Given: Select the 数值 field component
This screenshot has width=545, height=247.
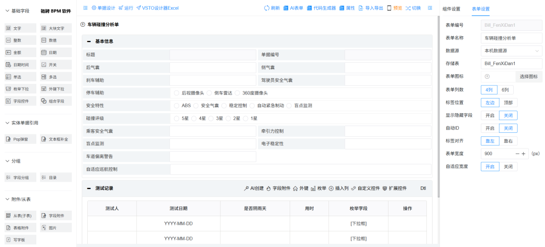Looking at the screenshot, I should pos(56,40).
